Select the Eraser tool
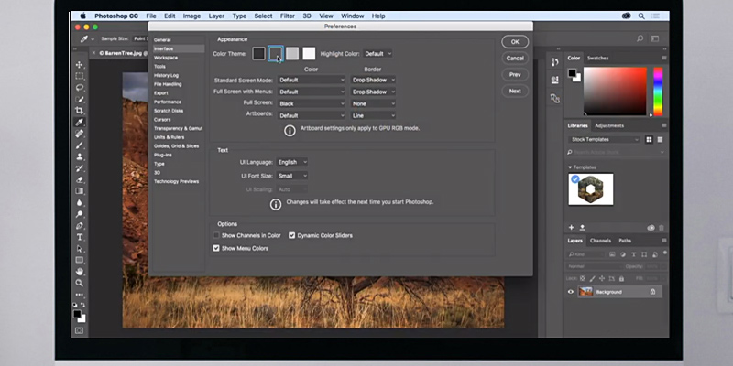 point(80,179)
